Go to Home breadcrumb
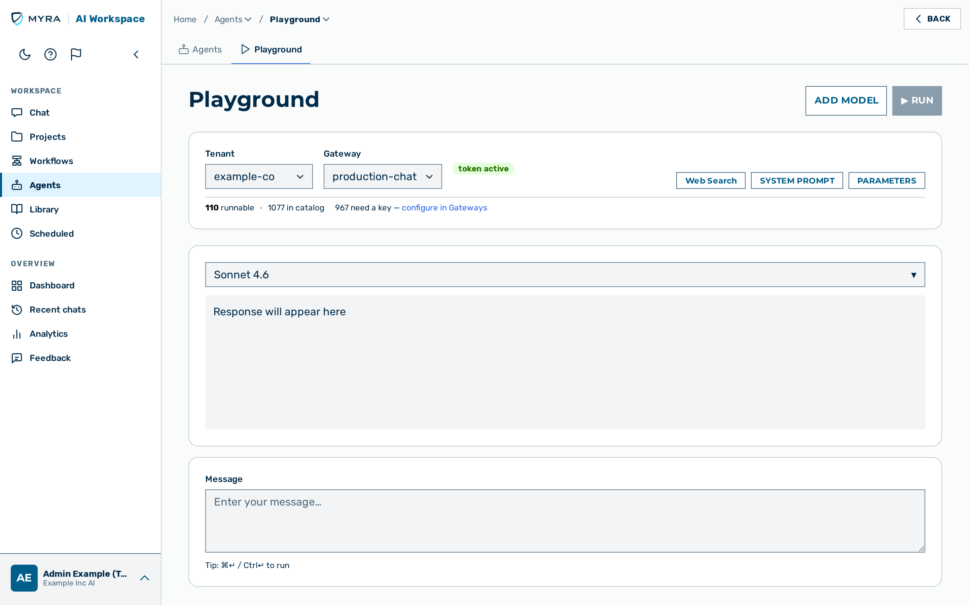 185,19
